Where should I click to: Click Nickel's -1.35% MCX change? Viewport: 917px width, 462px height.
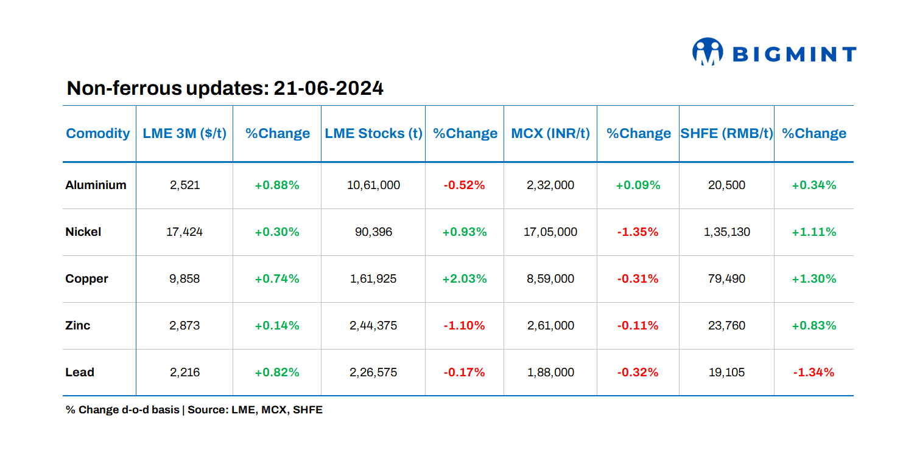638,232
